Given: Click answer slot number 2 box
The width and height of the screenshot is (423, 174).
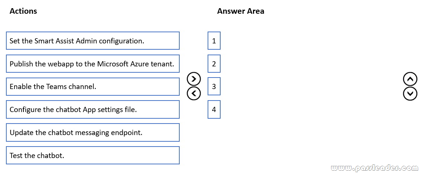Looking at the screenshot, I should 214,64.
